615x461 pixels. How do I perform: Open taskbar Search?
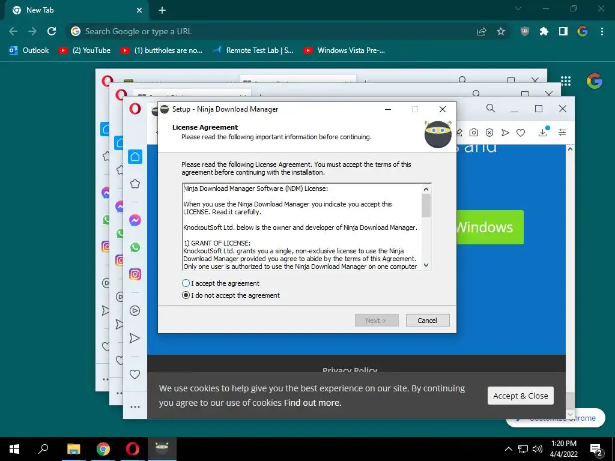point(43,449)
